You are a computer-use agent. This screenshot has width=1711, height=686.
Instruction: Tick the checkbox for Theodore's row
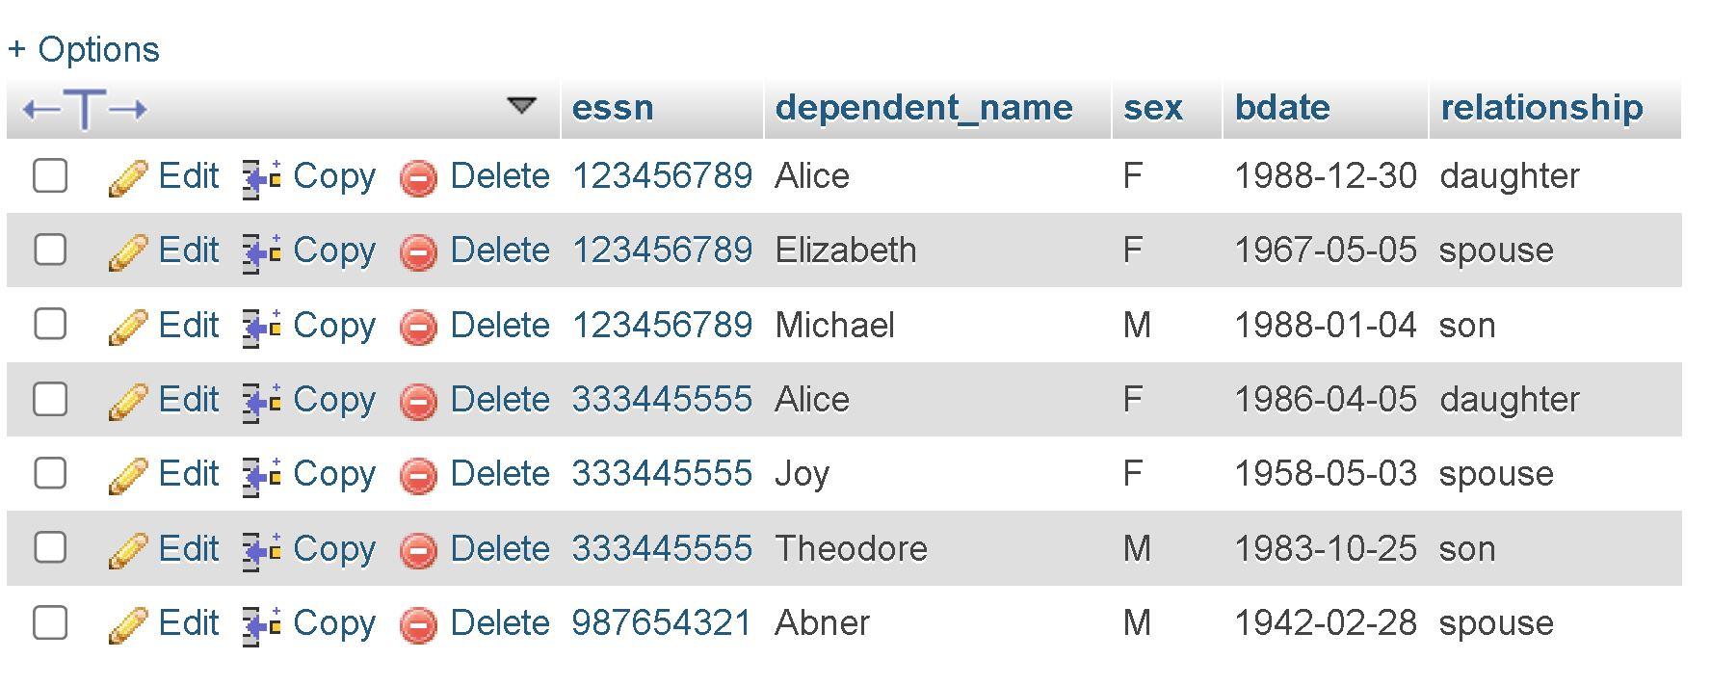point(49,548)
